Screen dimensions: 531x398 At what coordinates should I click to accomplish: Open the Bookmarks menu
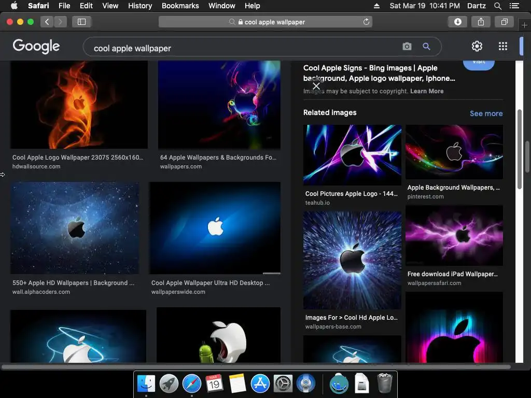click(x=180, y=6)
